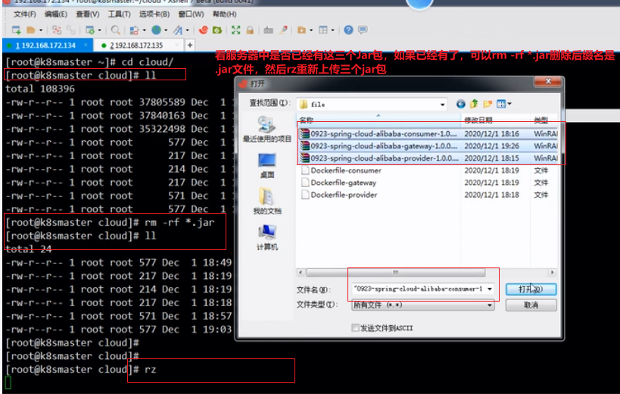Click the new folder plus icon in toolbar
The height and width of the screenshot is (394, 620).
302,30
